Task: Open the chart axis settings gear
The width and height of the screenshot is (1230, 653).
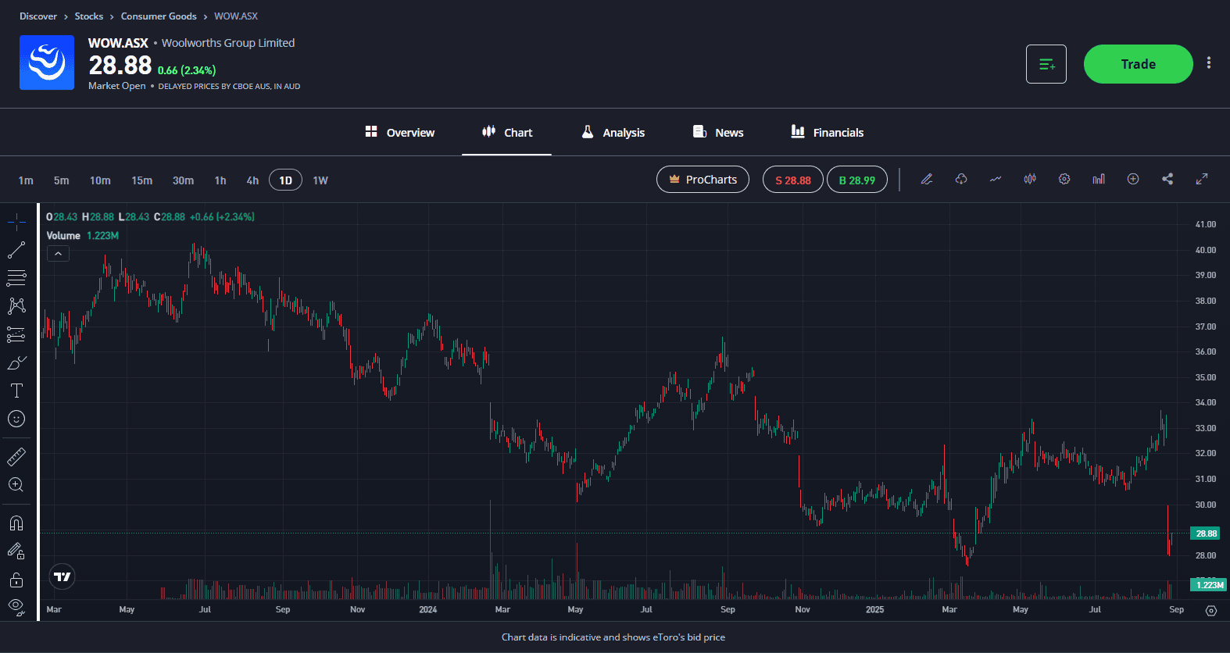Action: click(1211, 610)
